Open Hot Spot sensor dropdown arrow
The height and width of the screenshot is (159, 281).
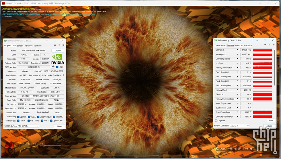point(238,63)
